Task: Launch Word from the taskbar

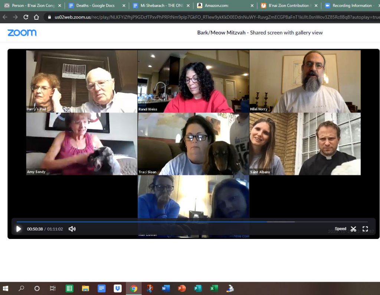Action: click(x=166, y=288)
